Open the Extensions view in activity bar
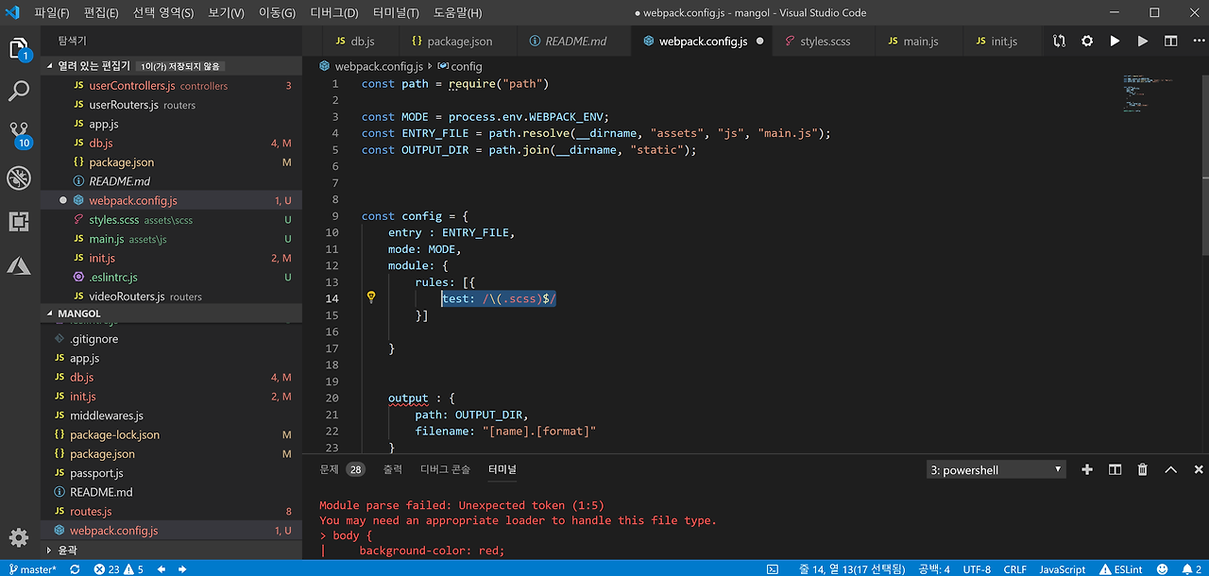The height and width of the screenshot is (576, 1209). (19, 222)
